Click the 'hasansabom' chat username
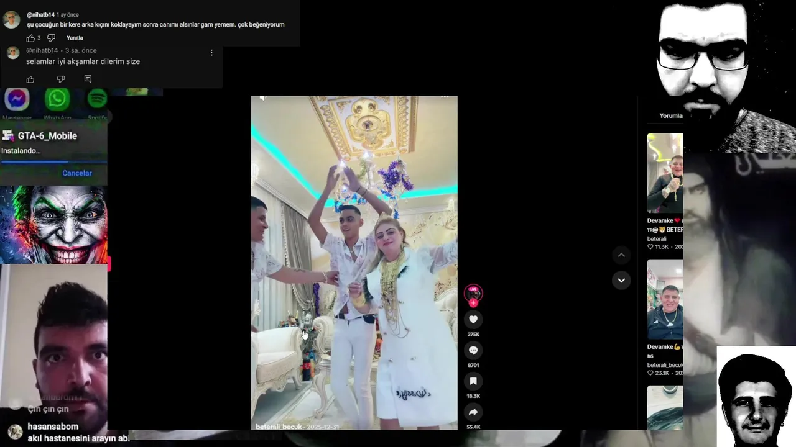Viewport: 796px width, 447px height. [x=53, y=427]
